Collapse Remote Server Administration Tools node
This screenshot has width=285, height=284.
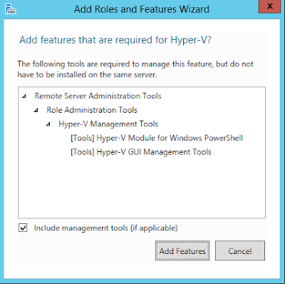pyautogui.click(x=24, y=96)
